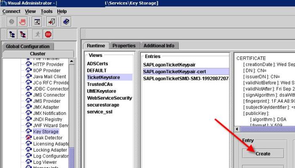This screenshot has width=295, height=168.
Task: Select Java Mail Client service icon
Action: (29, 77)
